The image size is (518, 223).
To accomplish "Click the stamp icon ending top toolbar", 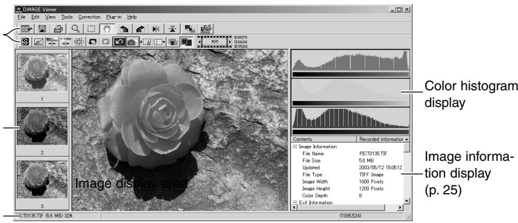I will pos(207,29).
